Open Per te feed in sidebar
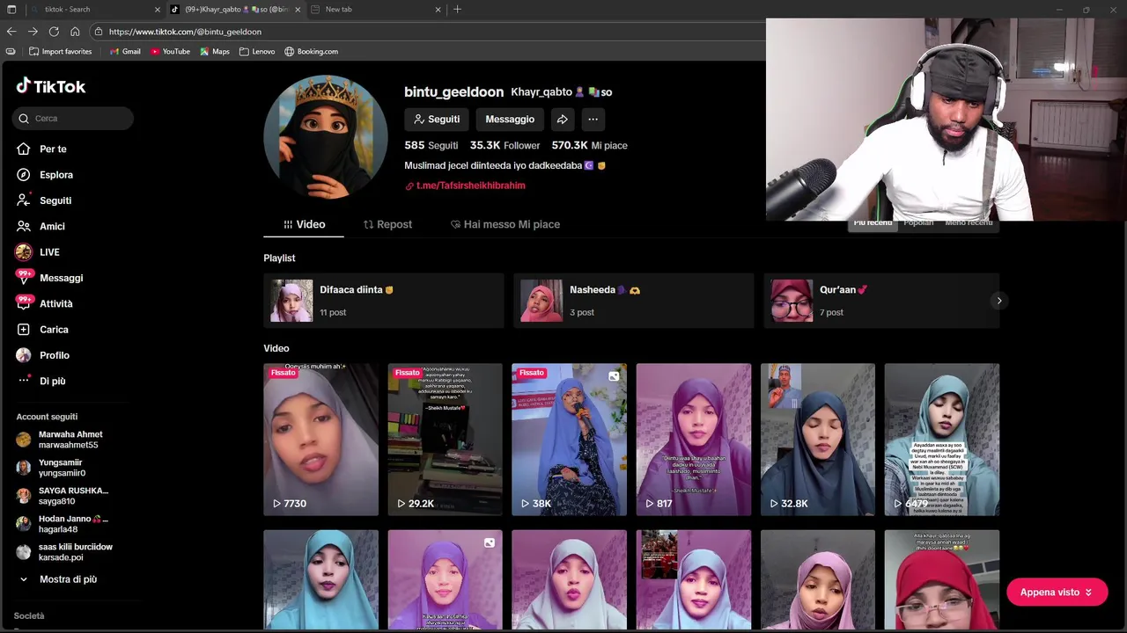 [42, 149]
